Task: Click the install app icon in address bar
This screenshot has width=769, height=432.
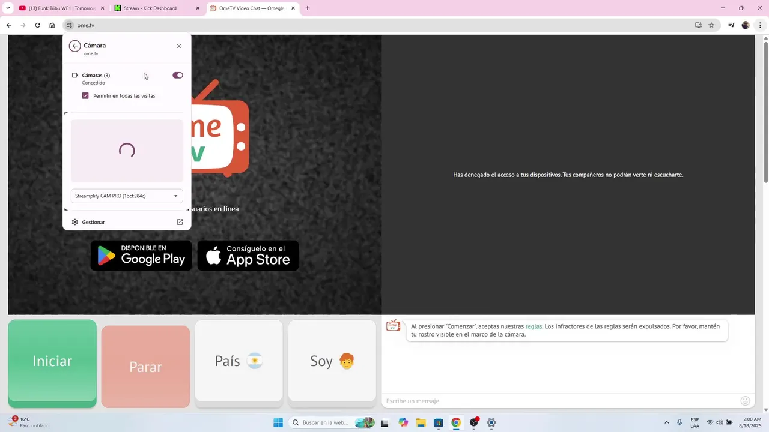Action: [x=698, y=25]
